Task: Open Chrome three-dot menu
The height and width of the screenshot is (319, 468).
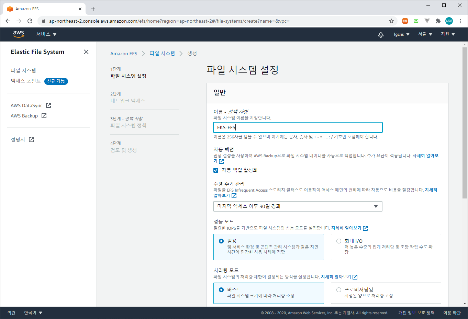Action: point(460,21)
